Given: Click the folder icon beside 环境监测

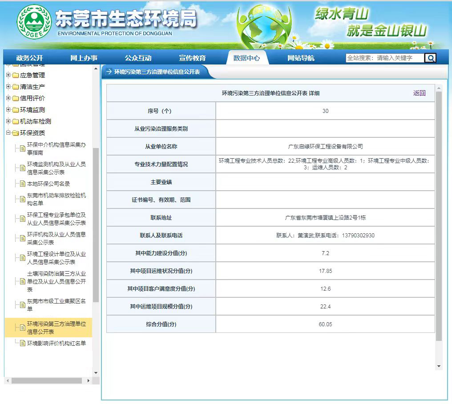Looking at the screenshot, I should point(15,109).
